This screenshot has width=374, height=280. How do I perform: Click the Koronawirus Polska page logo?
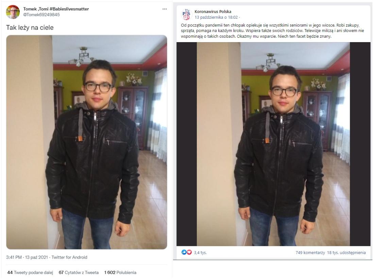point(186,14)
